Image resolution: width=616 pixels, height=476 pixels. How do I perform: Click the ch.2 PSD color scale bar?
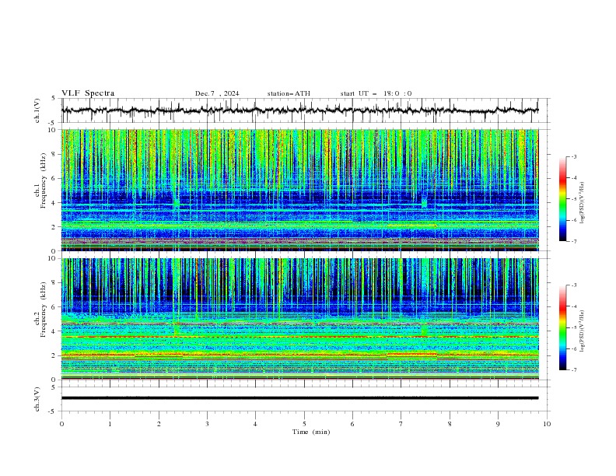(x=562, y=327)
